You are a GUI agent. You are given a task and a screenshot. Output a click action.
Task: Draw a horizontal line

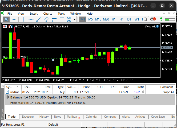click(x=31, y=19)
